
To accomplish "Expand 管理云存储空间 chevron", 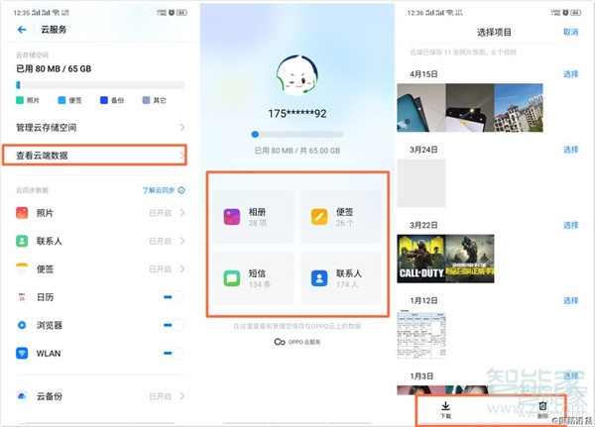I will 181,128.
